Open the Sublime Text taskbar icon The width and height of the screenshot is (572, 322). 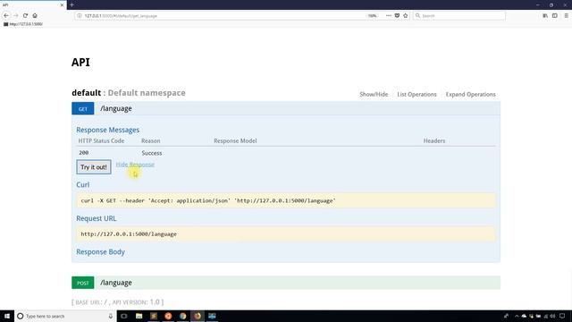(x=154, y=316)
